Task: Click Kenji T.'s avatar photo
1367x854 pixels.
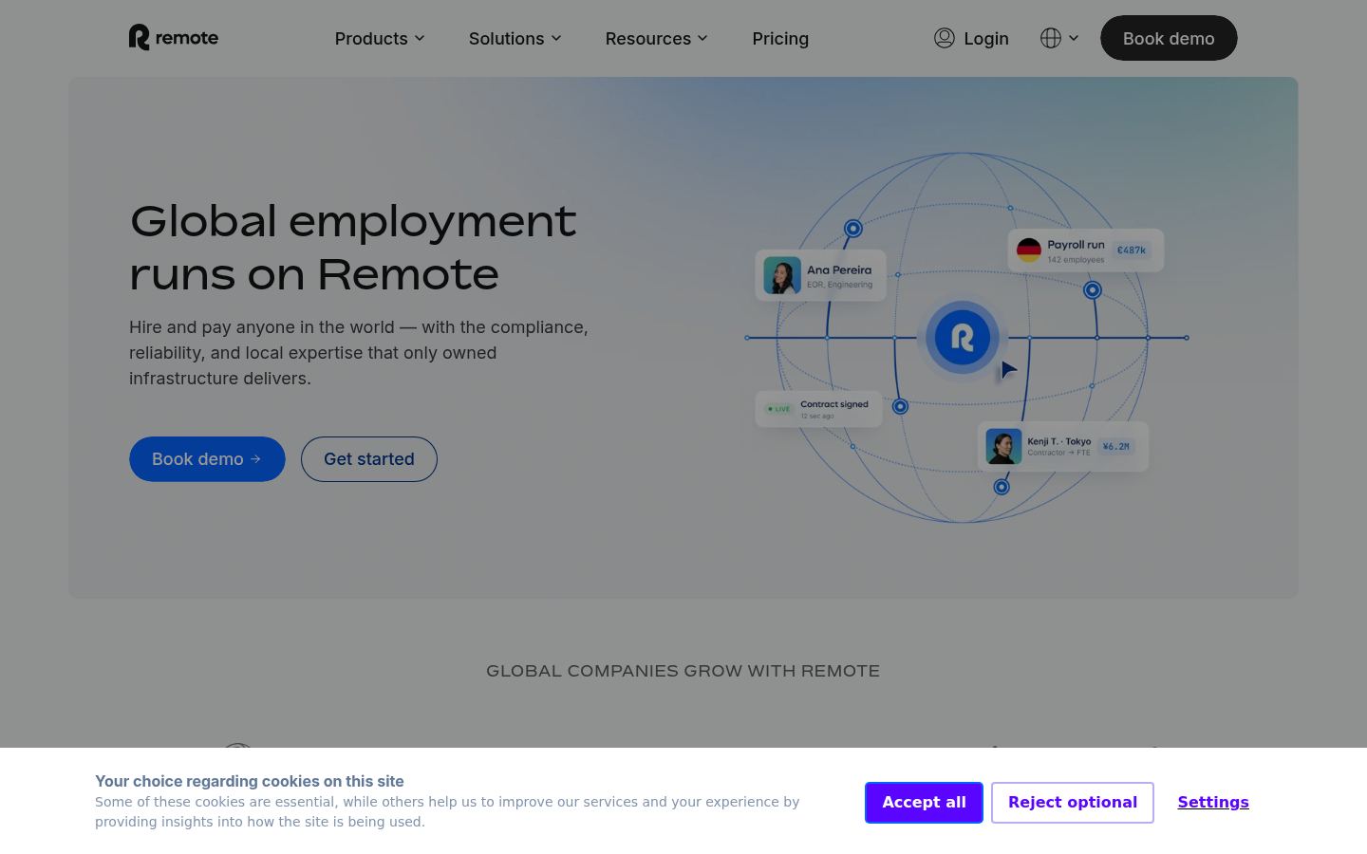Action: point(1003,446)
